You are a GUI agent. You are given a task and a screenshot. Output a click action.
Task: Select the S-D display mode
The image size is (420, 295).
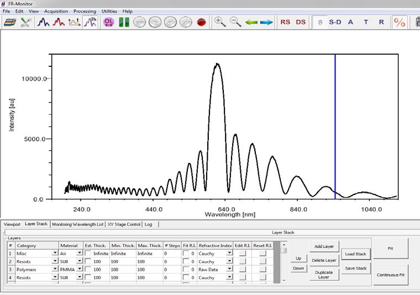(335, 22)
